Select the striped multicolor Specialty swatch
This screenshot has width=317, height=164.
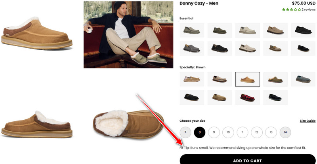(x=220, y=79)
